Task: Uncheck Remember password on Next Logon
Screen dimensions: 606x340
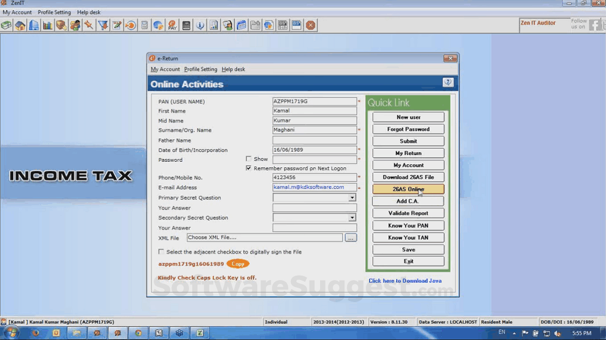Action: [248, 168]
